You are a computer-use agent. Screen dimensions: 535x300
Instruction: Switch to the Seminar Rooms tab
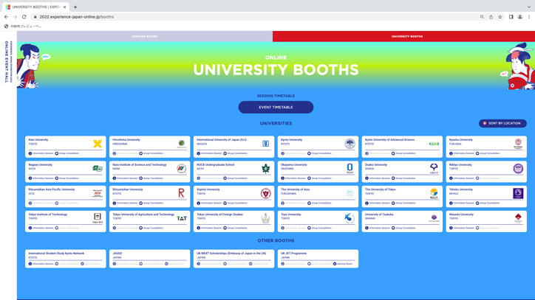pos(145,36)
